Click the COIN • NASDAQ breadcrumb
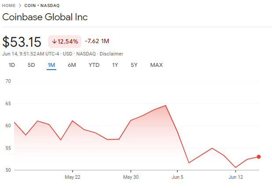The height and width of the screenshot is (188, 272). 42,5
